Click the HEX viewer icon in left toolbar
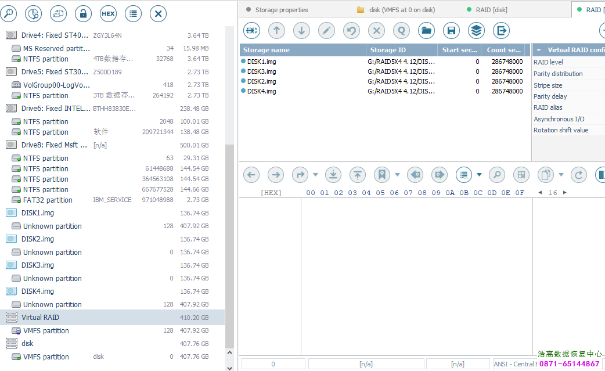The height and width of the screenshot is (371, 605). [x=108, y=13]
